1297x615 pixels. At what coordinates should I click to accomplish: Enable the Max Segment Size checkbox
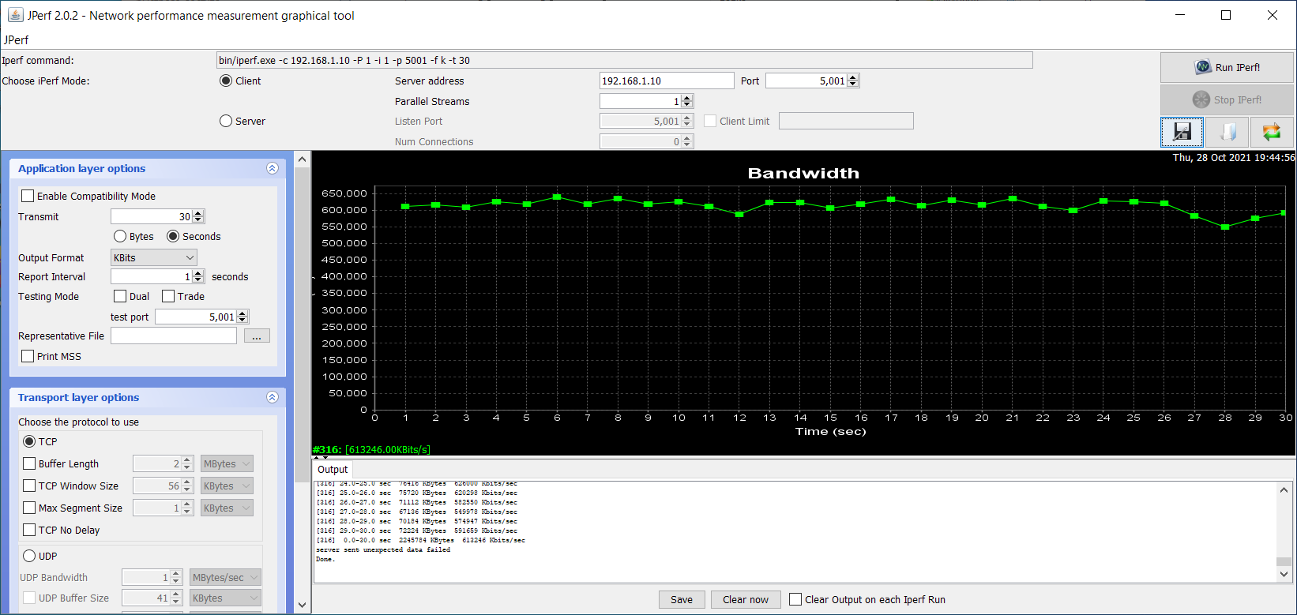pyautogui.click(x=29, y=508)
